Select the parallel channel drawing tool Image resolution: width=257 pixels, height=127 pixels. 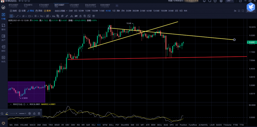click(23, 16)
